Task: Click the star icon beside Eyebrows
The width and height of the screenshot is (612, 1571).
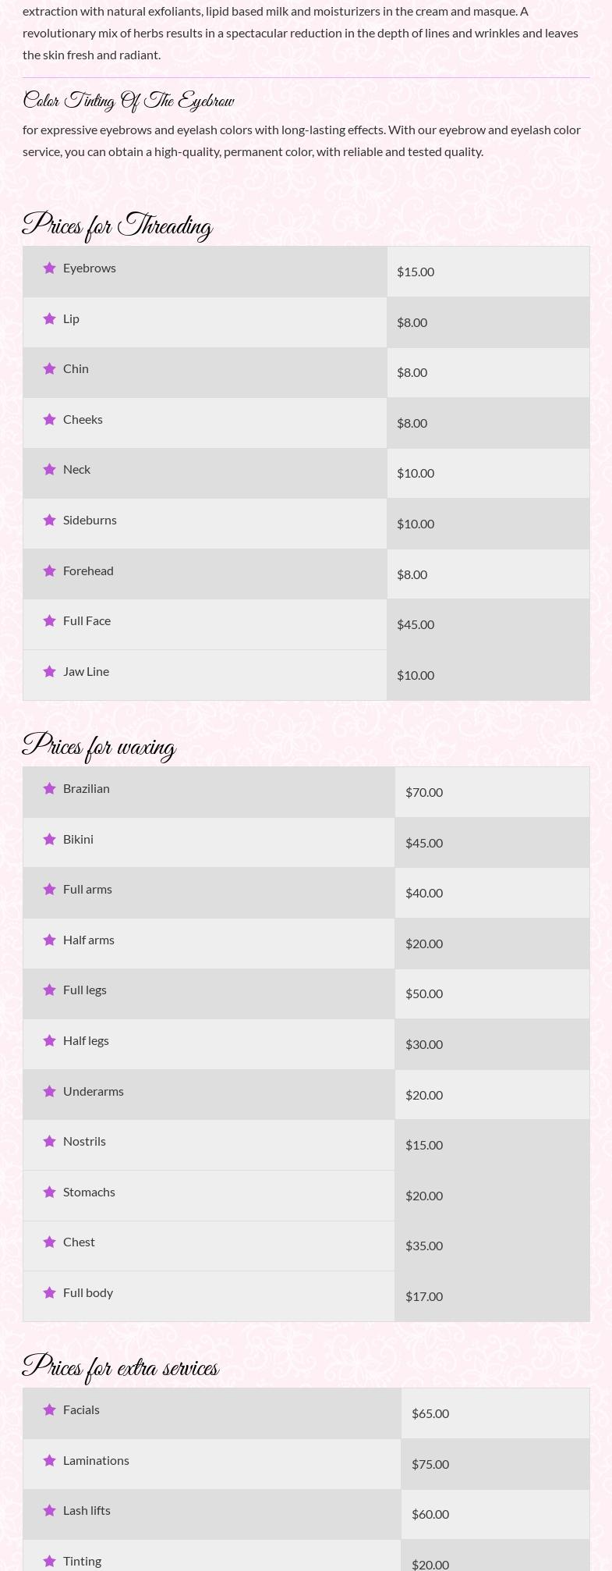Action: pyautogui.click(x=50, y=268)
